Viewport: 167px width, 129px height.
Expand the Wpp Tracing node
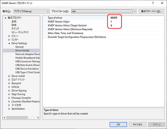click(9, 94)
